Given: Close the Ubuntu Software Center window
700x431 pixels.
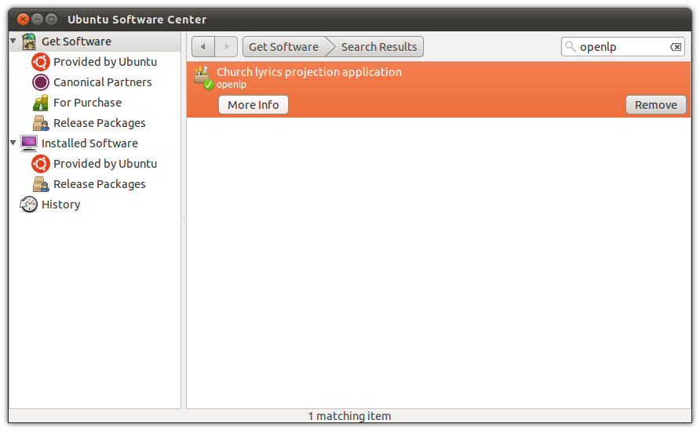Looking at the screenshot, I should [24, 19].
